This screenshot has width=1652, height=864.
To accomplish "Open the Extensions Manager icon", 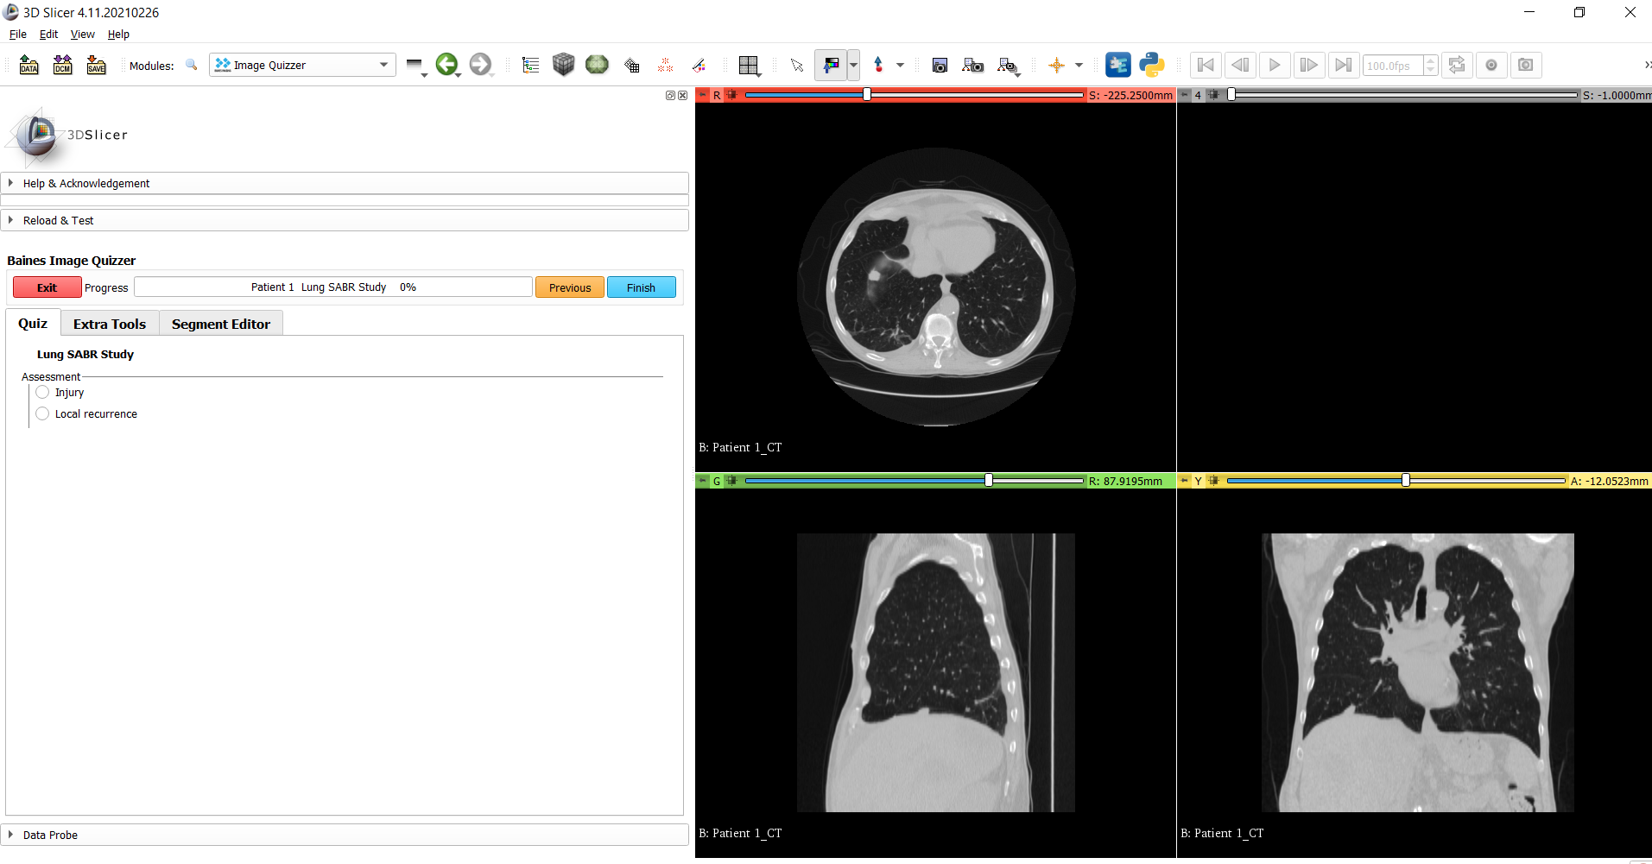I will click(x=1118, y=65).
